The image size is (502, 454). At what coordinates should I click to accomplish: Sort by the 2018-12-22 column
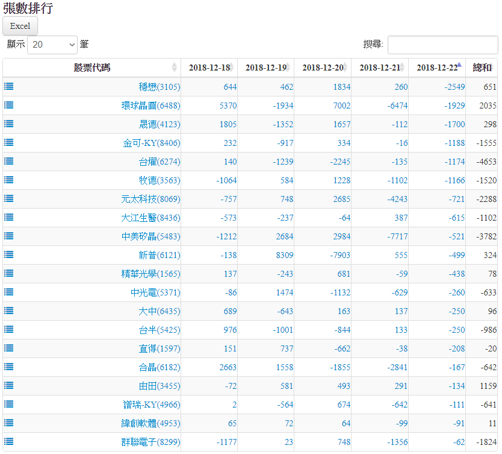pos(436,68)
